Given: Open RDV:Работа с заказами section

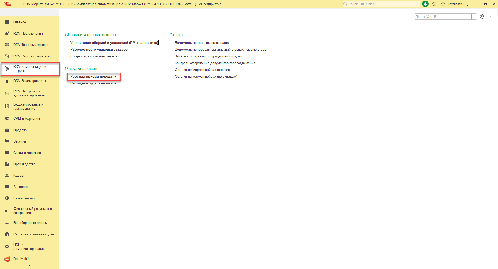Looking at the screenshot, I should [x=32, y=56].
